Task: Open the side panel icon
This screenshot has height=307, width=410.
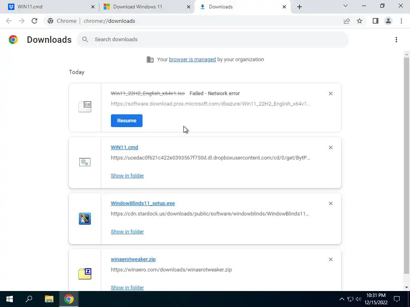Action: [376, 21]
